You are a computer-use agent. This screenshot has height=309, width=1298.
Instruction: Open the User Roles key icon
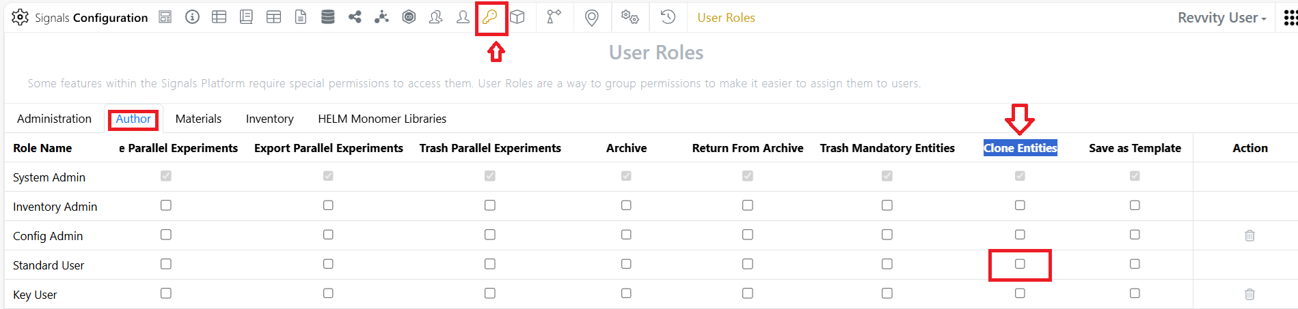click(x=490, y=17)
